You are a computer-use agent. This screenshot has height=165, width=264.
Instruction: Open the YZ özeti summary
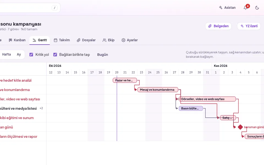pyautogui.click(x=249, y=26)
